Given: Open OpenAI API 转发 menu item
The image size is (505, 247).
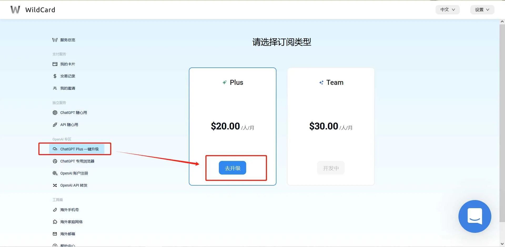Looking at the screenshot, I should click(x=74, y=185).
